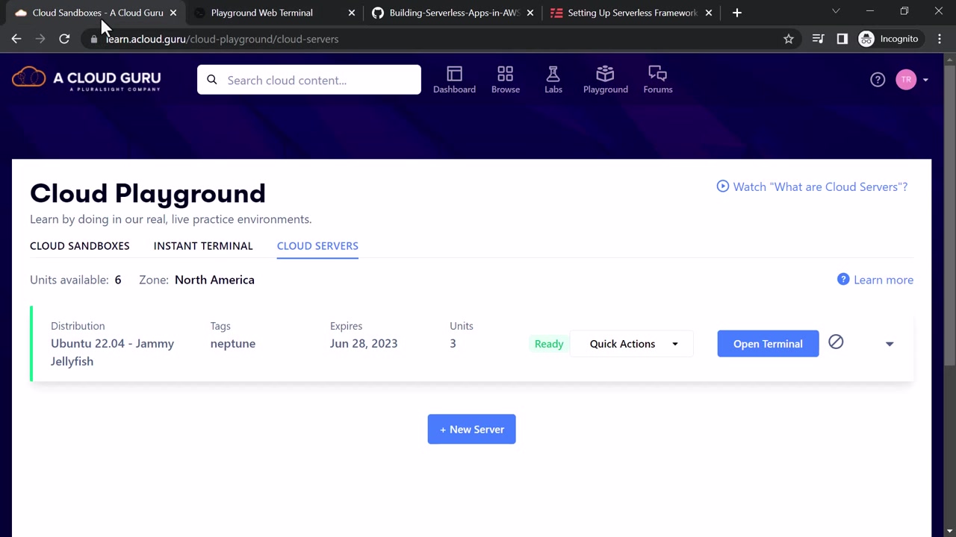Screen dimensions: 956x537
Task: Click the help question mark icon in header
Action: pyautogui.click(x=878, y=80)
